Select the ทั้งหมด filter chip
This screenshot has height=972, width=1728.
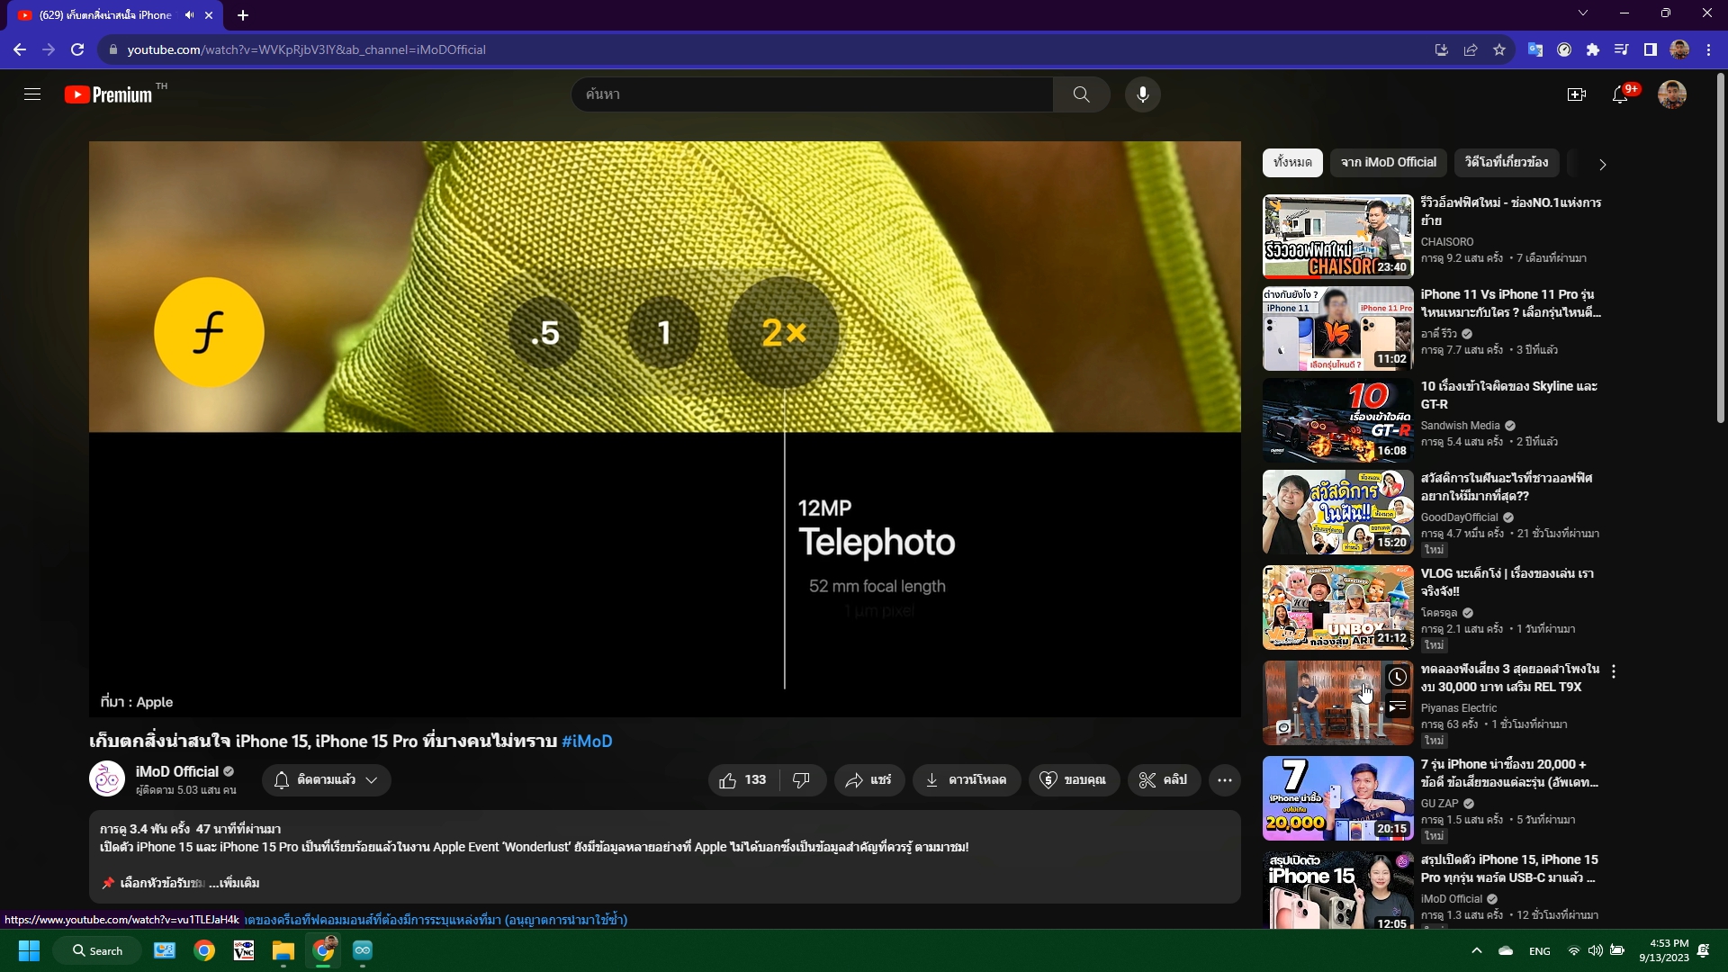click(x=1292, y=162)
